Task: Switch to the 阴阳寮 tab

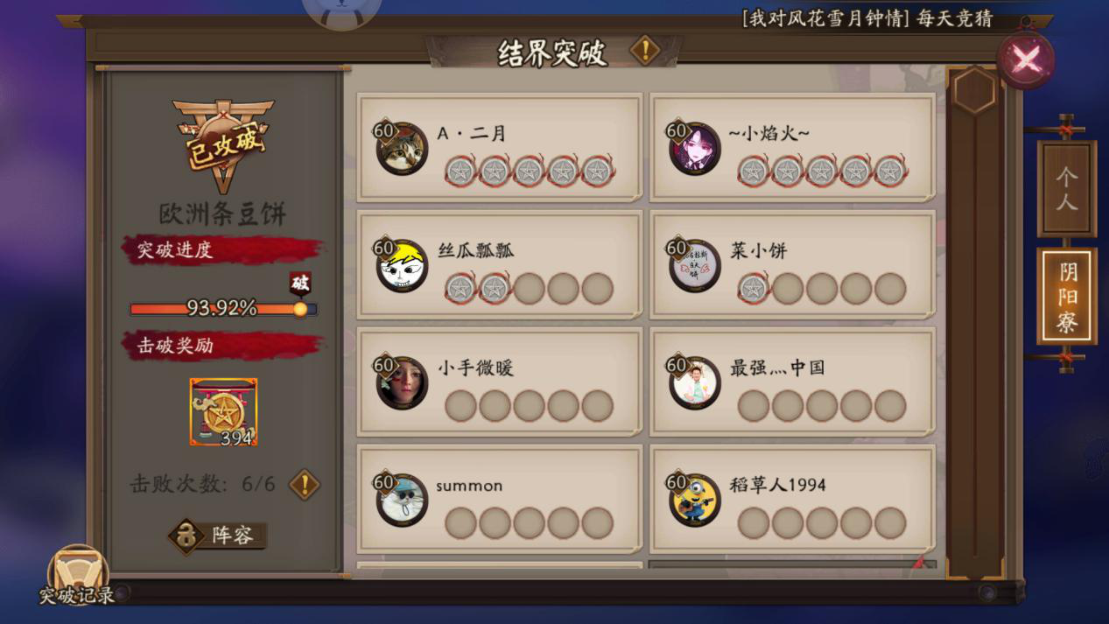Action: (1067, 298)
